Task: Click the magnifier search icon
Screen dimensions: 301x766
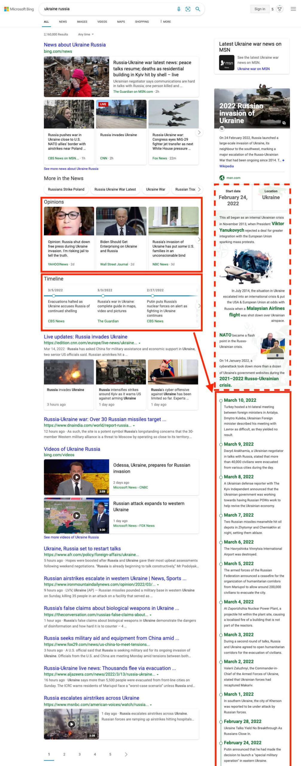Action: tap(198, 9)
